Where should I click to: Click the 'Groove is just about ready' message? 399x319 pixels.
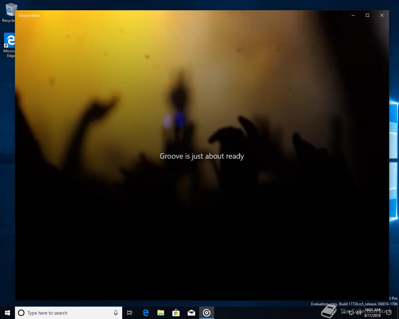202,156
